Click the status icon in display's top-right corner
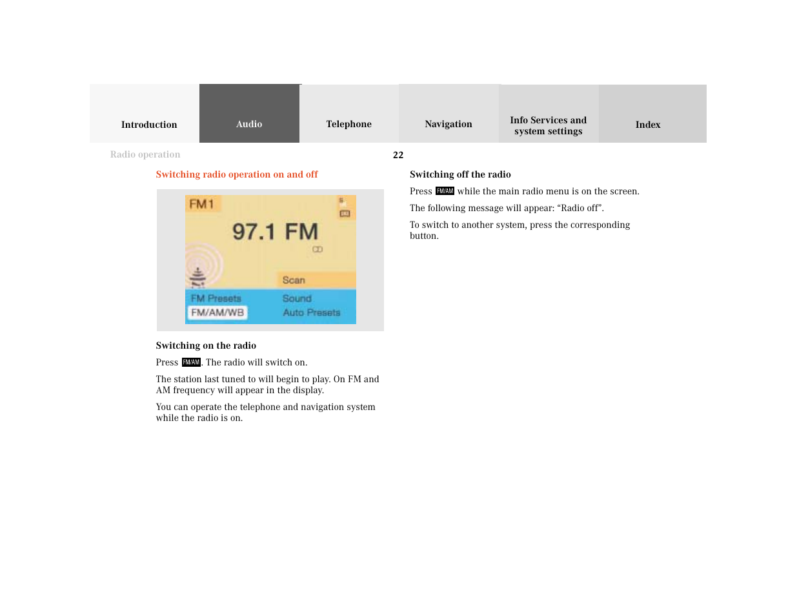This screenshot has height=616, width=797. pyautogui.click(x=345, y=208)
